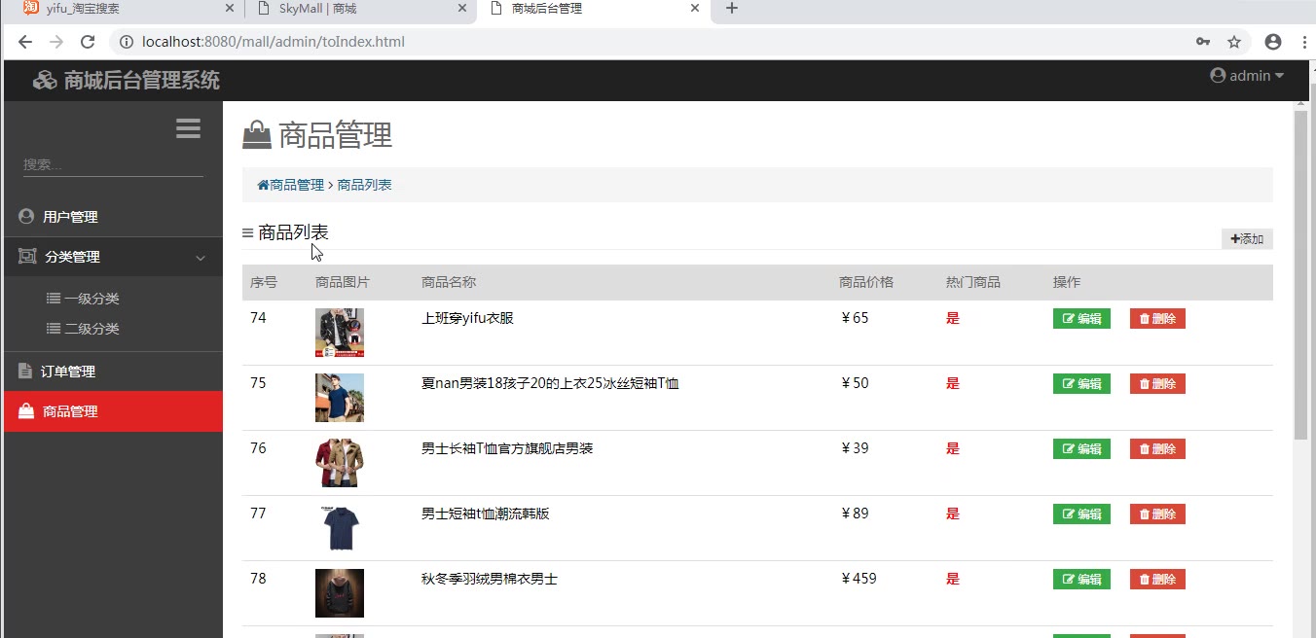Viewport: 1316px width, 638px height.
Task: Reload the page with refresh icon
Action: pyautogui.click(x=88, y=42)
